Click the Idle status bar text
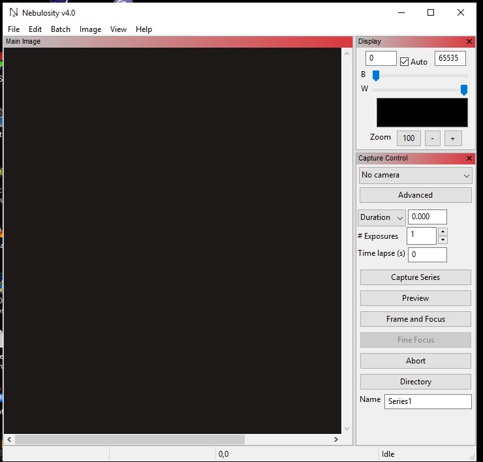The height and width of the screenshot is (462, 483). pos(388,454)
